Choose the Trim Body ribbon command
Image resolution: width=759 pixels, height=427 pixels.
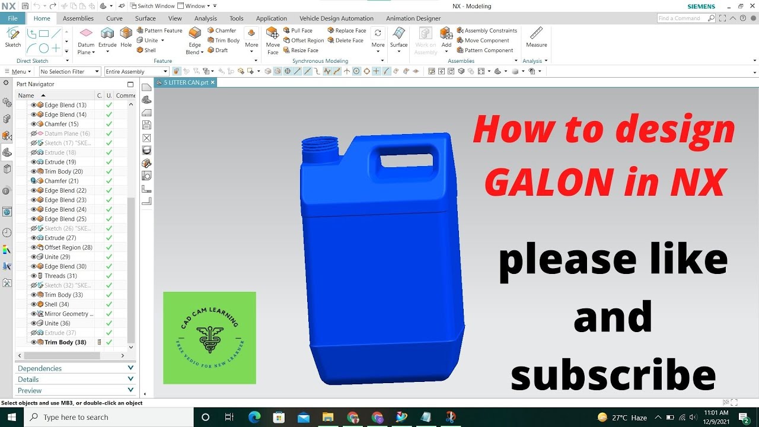[224, 40]
